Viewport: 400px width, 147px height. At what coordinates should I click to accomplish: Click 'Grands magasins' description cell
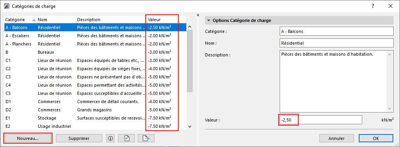(94, 110)
